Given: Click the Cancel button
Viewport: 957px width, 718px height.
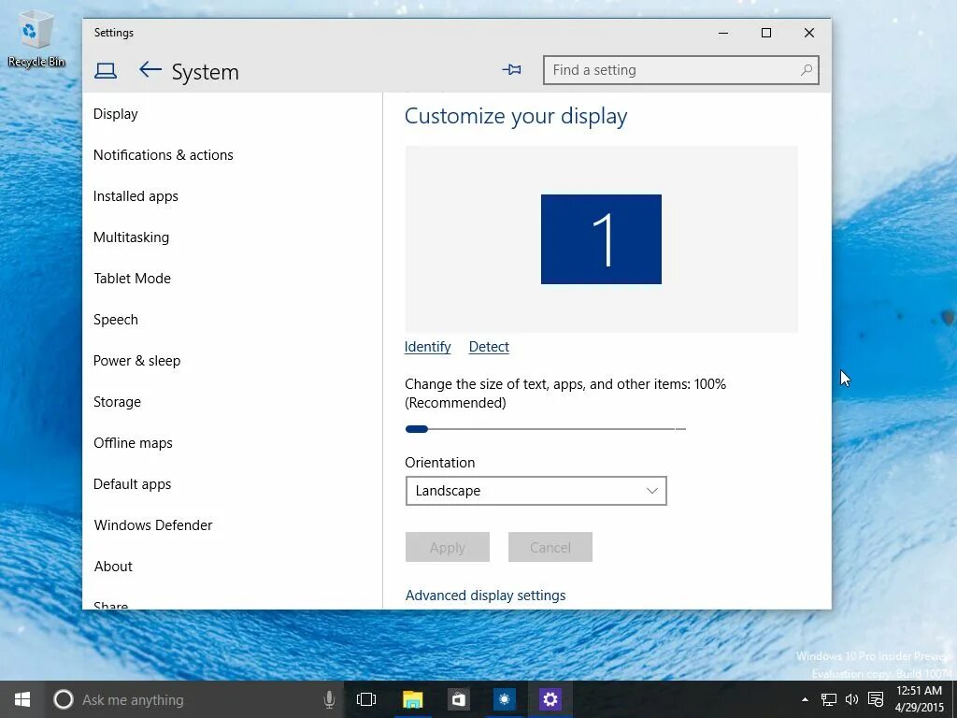Looking at the screenshot, I should pos(550,547).
